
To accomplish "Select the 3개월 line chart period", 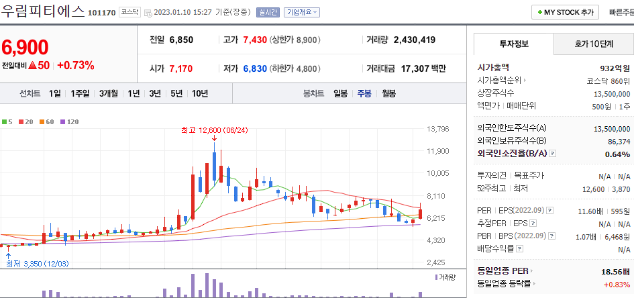I will (109, 94).
